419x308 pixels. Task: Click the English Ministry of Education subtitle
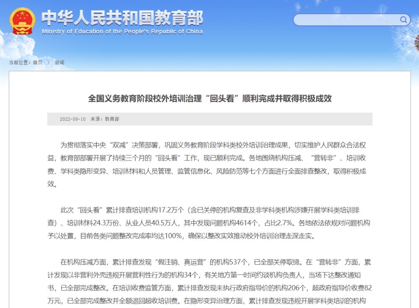122,32
